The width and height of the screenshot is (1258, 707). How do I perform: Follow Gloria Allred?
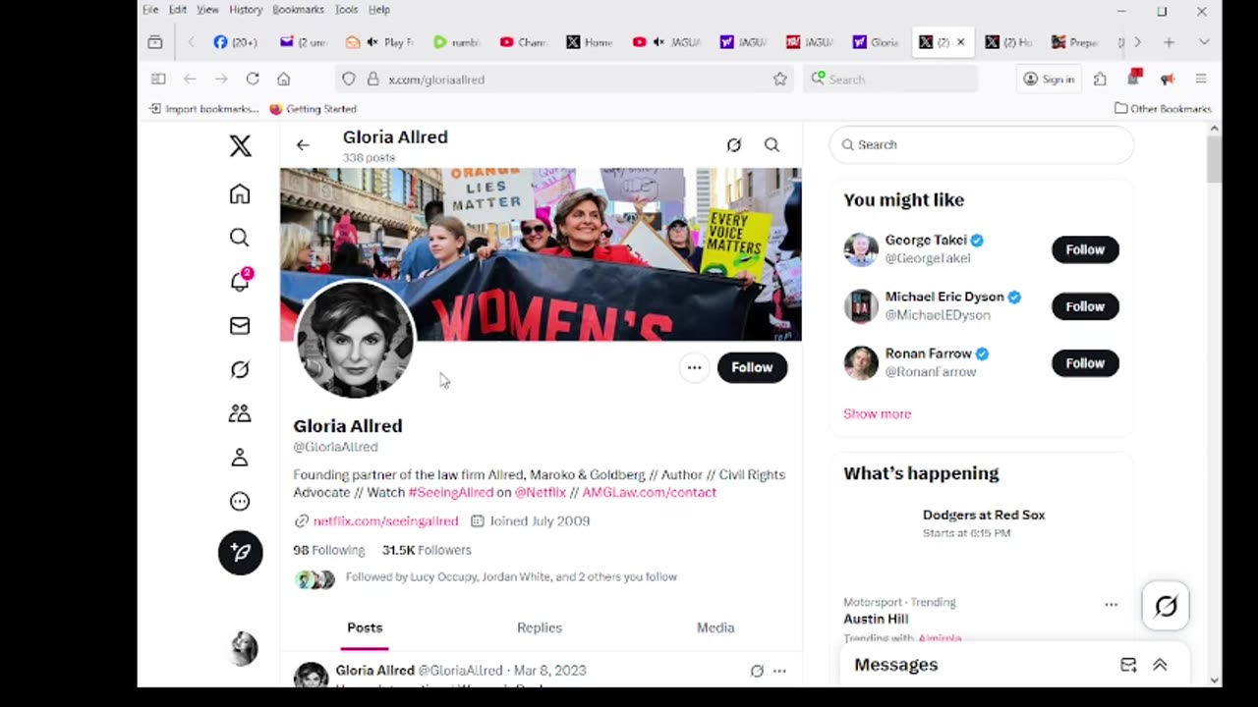click(x=752, y=367)
